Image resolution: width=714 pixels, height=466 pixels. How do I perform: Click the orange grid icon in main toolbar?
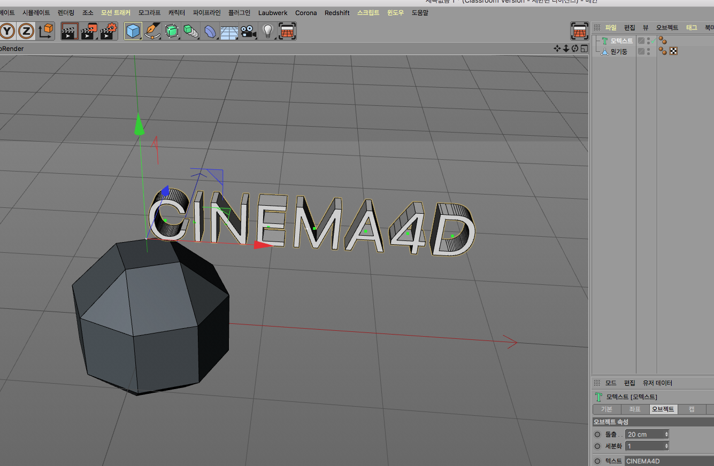click(x=287, y=31)
